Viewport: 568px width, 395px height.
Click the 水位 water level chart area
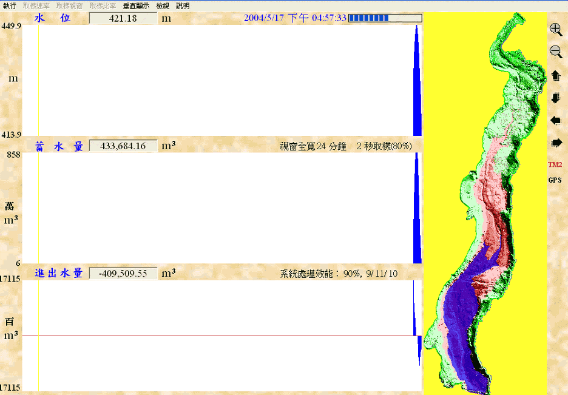[218, 80]
